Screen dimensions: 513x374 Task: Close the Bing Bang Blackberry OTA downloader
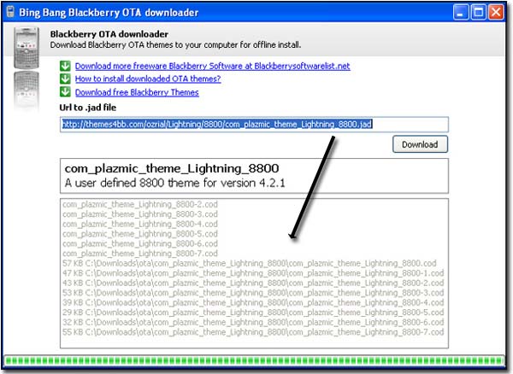click(498, 12)
